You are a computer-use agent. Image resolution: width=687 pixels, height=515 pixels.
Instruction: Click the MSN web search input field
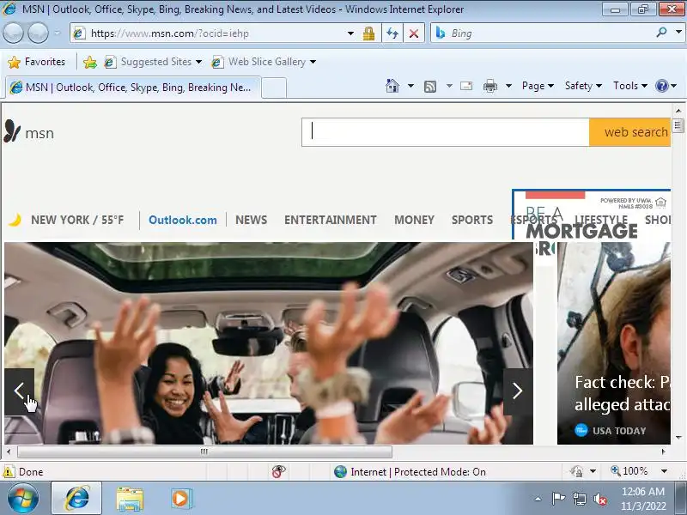(x=445, y=132)
